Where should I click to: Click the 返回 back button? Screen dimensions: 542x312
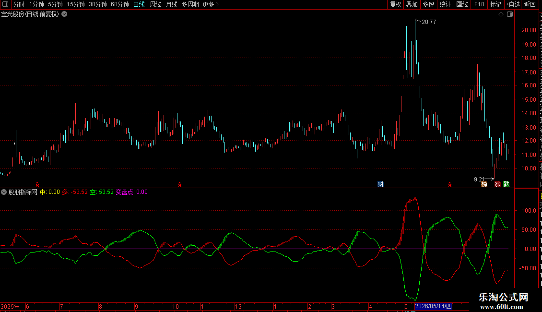coord(530,4)
